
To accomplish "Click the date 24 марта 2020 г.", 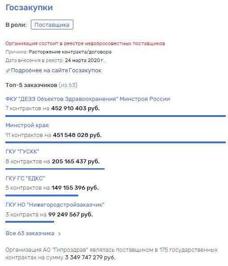I will [85, 60].
